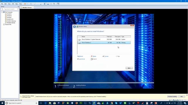Open Shared VMs in the library
The height and width of the screenshot is (105, 188).
click(x=8, y=24)
